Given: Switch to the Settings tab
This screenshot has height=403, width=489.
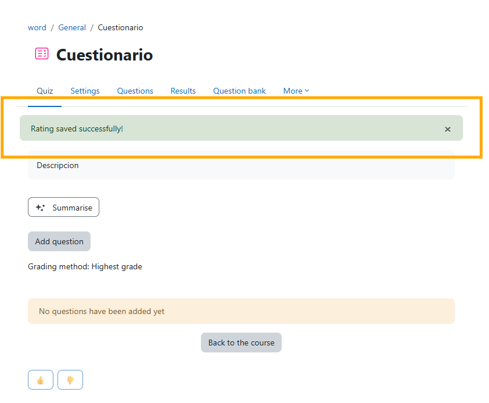Looking at the screenshot, I should point(85,91).
